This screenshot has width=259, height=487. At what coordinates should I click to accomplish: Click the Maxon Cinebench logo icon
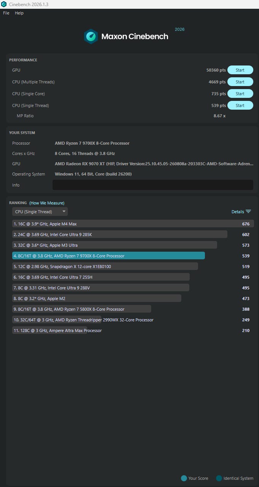pyautogui.click(x=91, y=37)
